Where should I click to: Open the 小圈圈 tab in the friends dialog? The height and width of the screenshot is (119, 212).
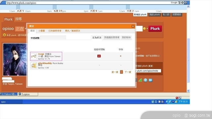click(x=41, y=31)
